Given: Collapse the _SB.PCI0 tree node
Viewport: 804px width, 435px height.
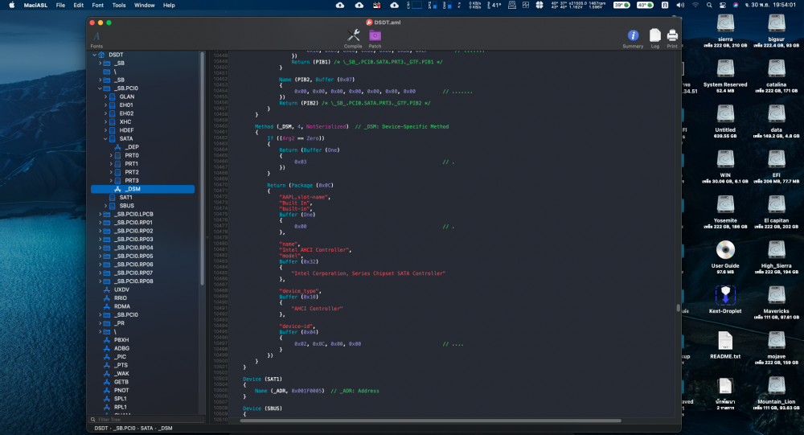Looking at the screenshot, I should (x=100, y=88).
